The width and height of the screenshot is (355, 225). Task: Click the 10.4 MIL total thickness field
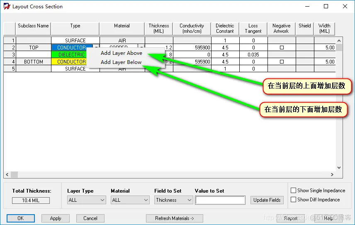(x=31, y=201)
